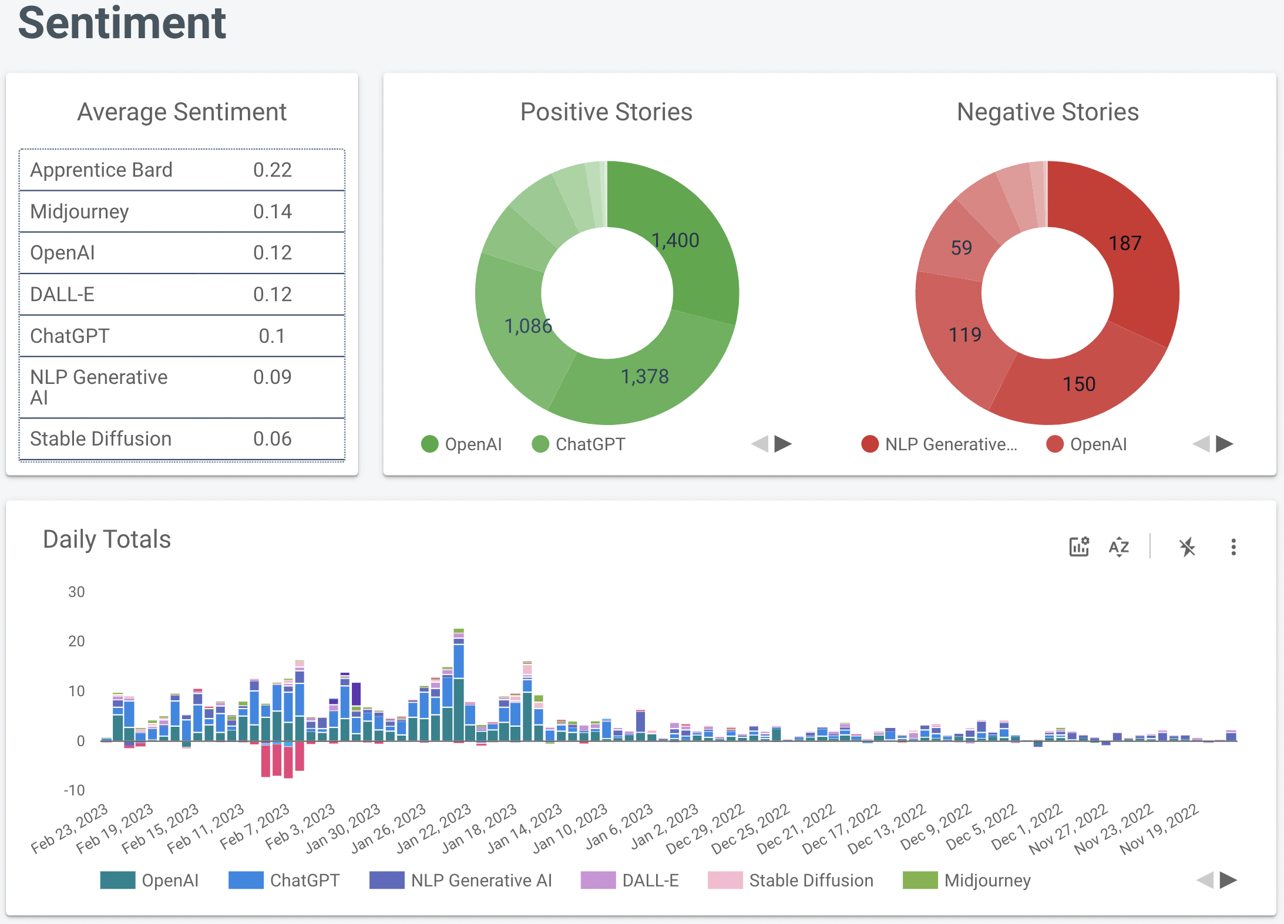Next page arrow in Daily Totals legend

(x=1228, y=880)
